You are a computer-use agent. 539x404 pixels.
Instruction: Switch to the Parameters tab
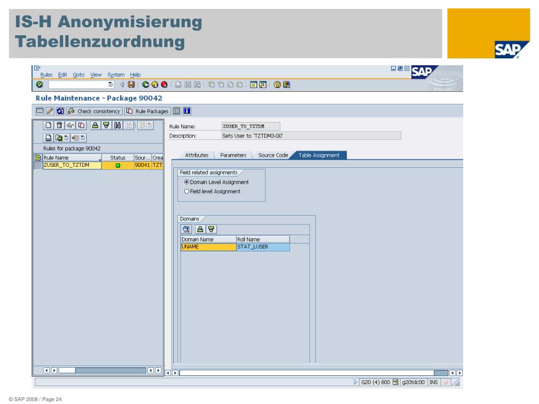pyautogui.click(x=233, y=155)
